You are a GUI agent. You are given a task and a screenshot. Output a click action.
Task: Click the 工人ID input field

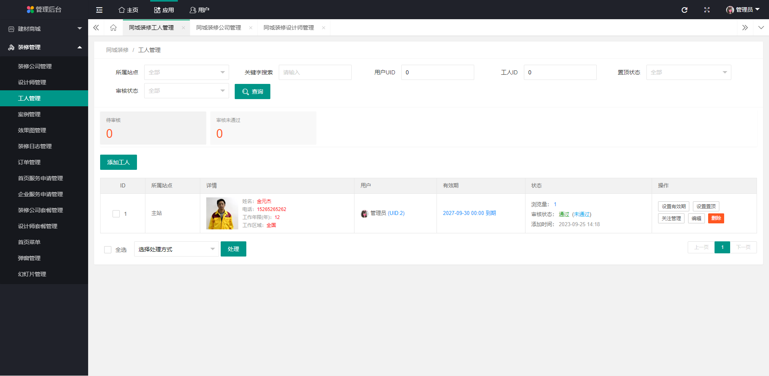[x=560, y=72]
